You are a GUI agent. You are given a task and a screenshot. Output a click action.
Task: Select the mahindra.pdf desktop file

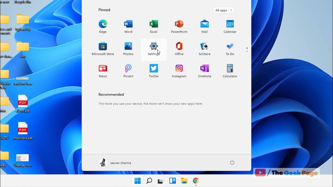23,131
